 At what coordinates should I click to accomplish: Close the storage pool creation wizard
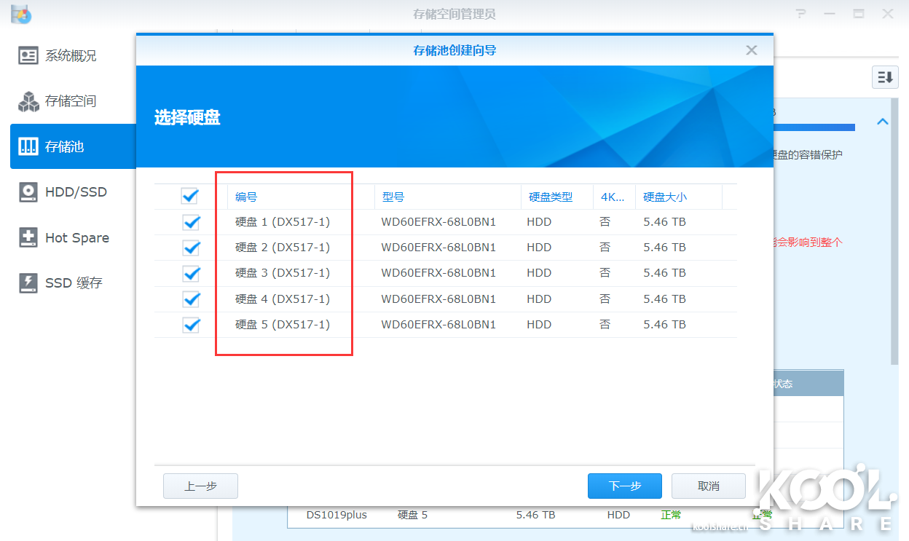click(751, 50)
